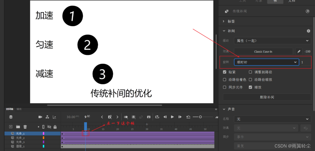Open the sound 效果 dropdown
This screenshot has width=315, height=151.
coord(266,128)
